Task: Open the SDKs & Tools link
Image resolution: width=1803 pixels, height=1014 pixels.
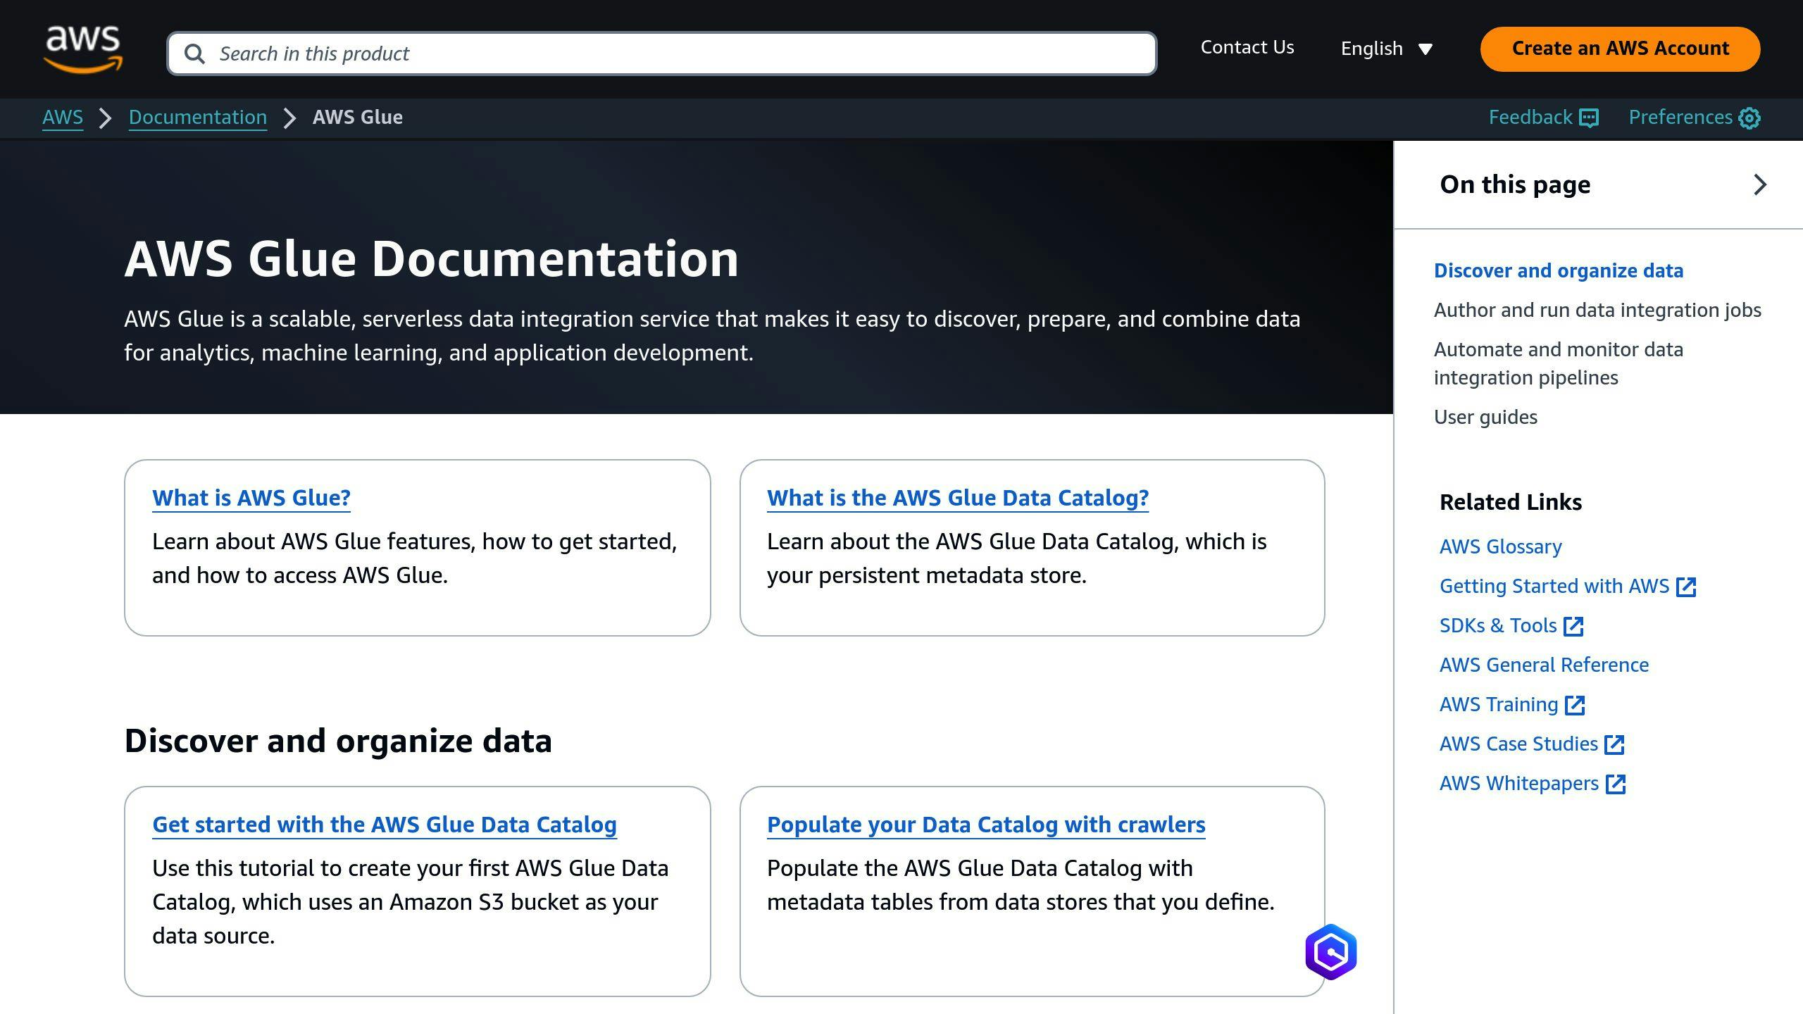Action: (x=1498, y=626)
